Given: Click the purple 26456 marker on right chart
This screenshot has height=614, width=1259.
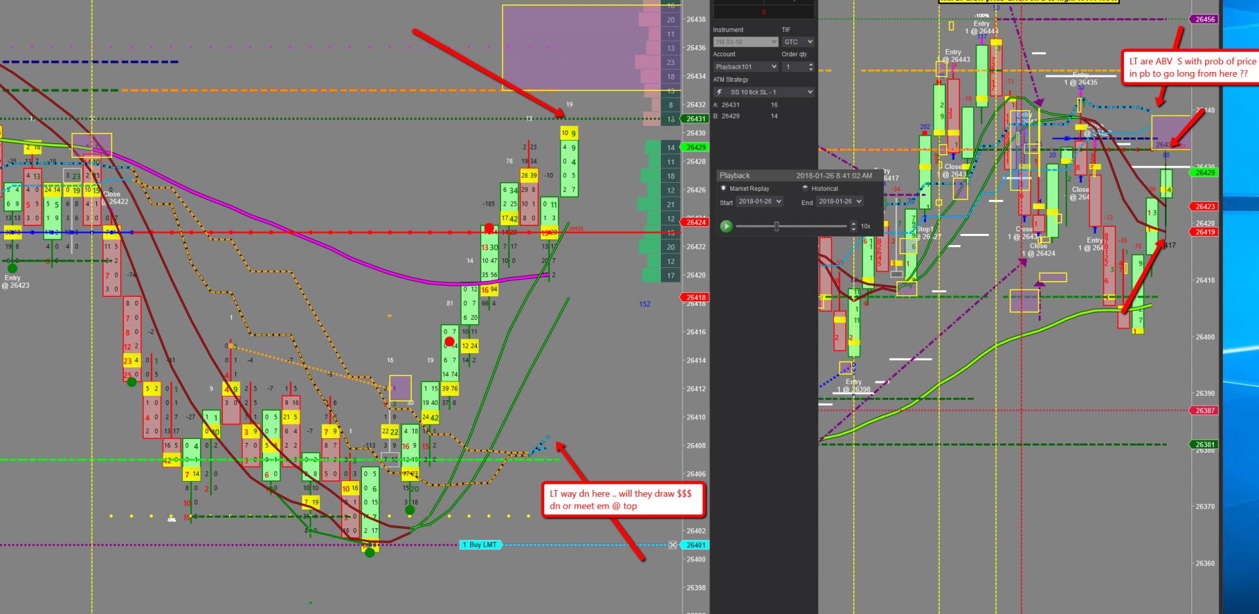Looking at the screenshot, I should (1205, 20).
